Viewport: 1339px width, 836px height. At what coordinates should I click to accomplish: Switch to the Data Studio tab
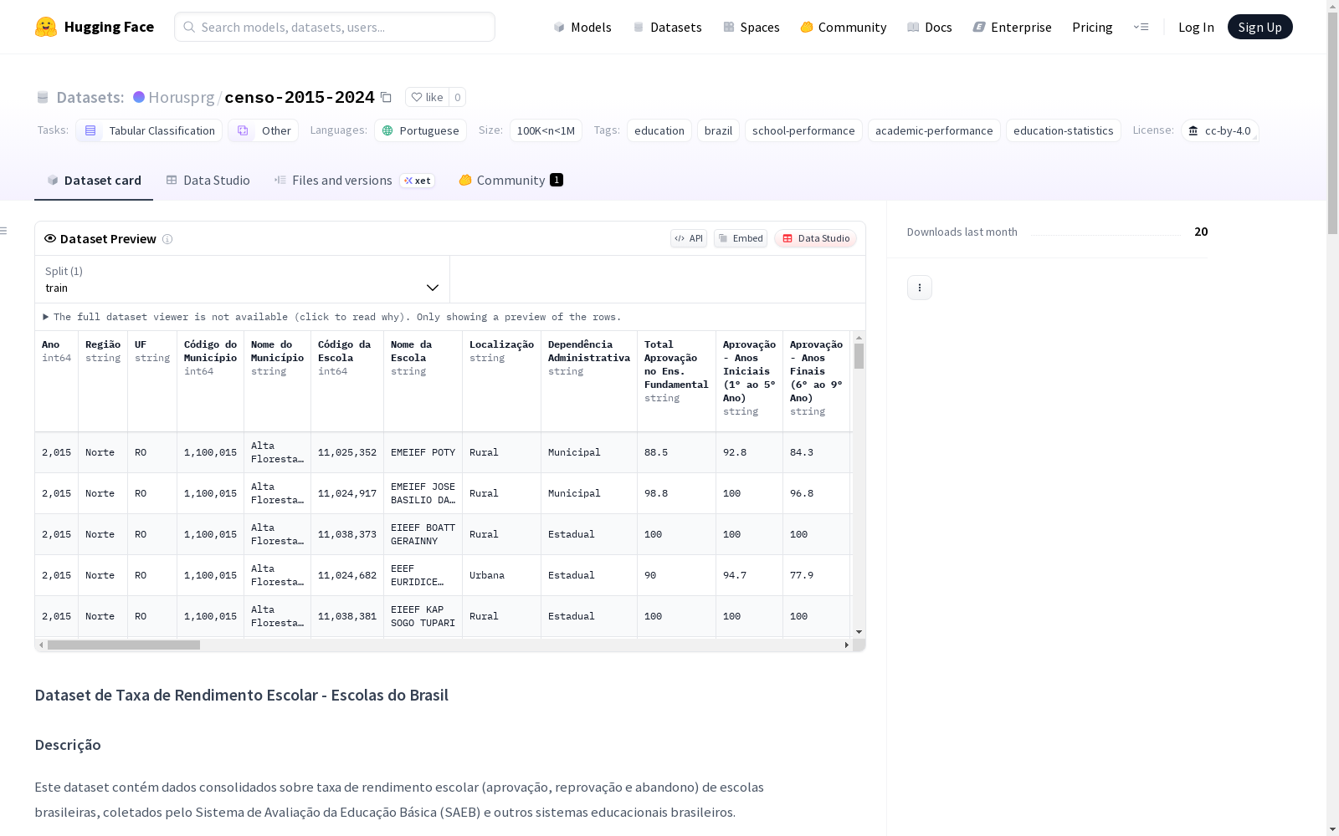pyautogui.click(x=208, y=181)
